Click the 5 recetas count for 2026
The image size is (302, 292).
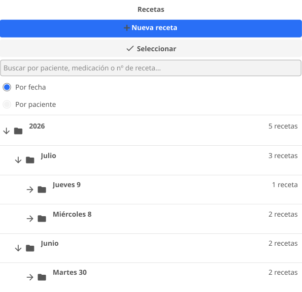click(283, 126)
